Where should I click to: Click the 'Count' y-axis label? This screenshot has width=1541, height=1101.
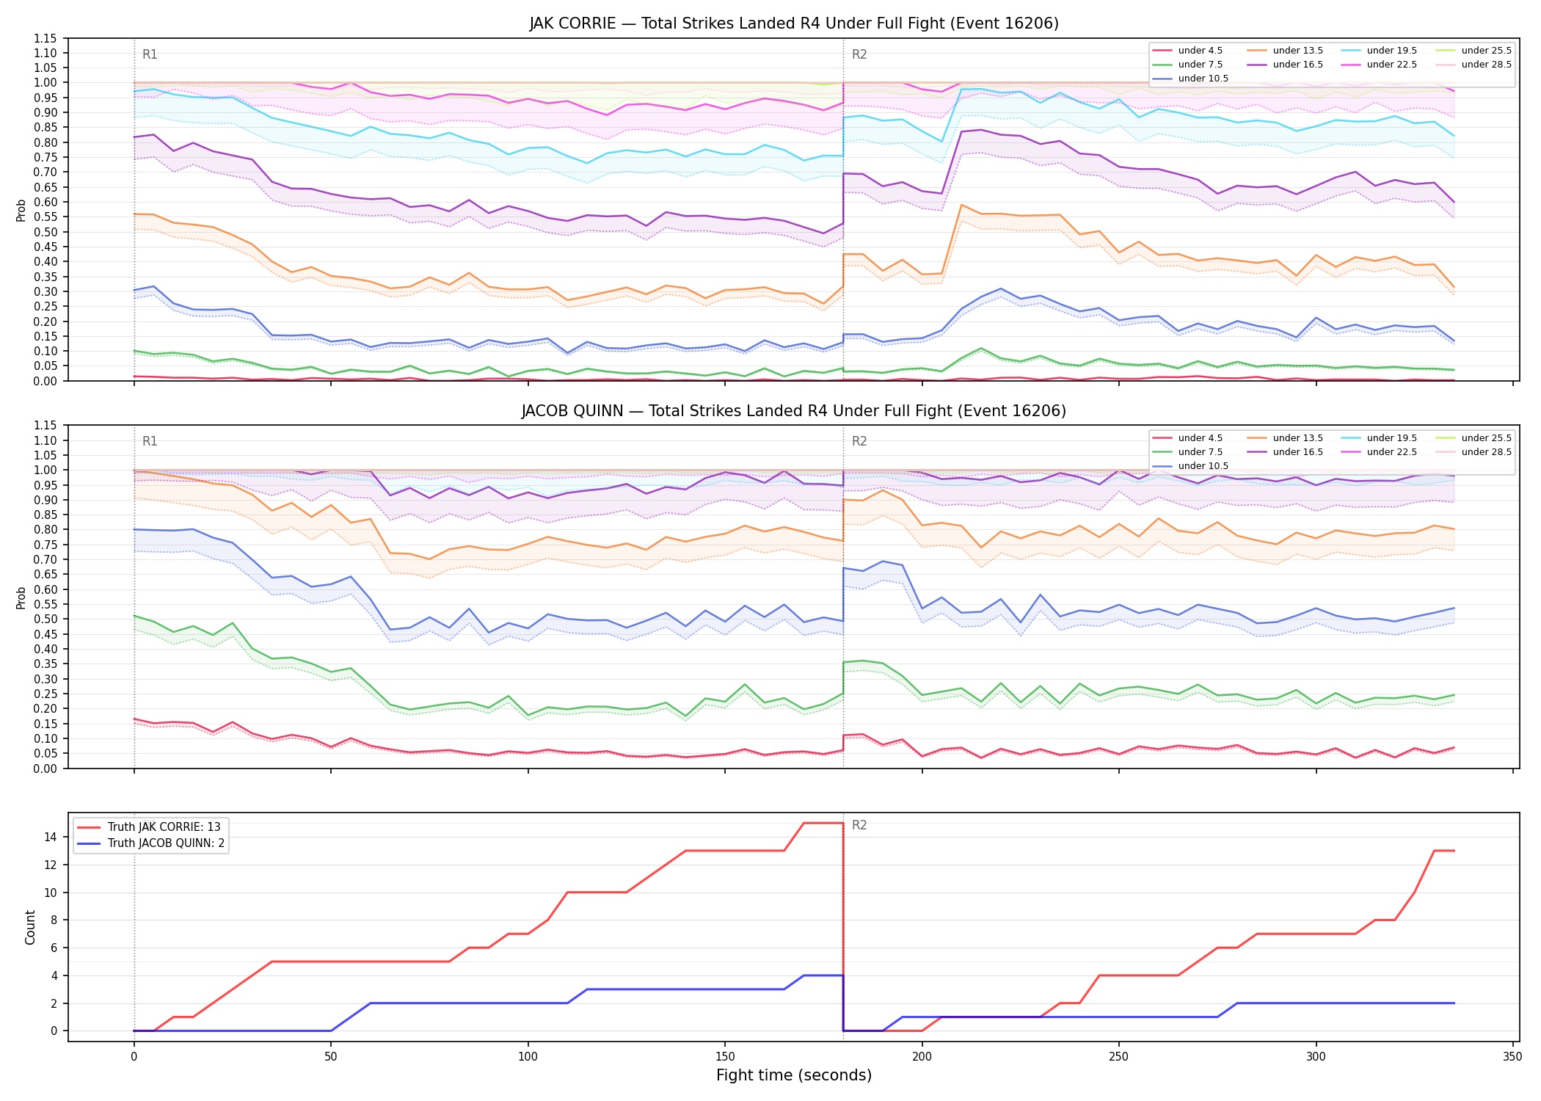[x=30, y=927]
